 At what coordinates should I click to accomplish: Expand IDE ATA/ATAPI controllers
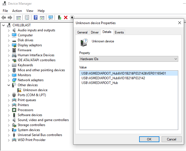pos(9,60)
